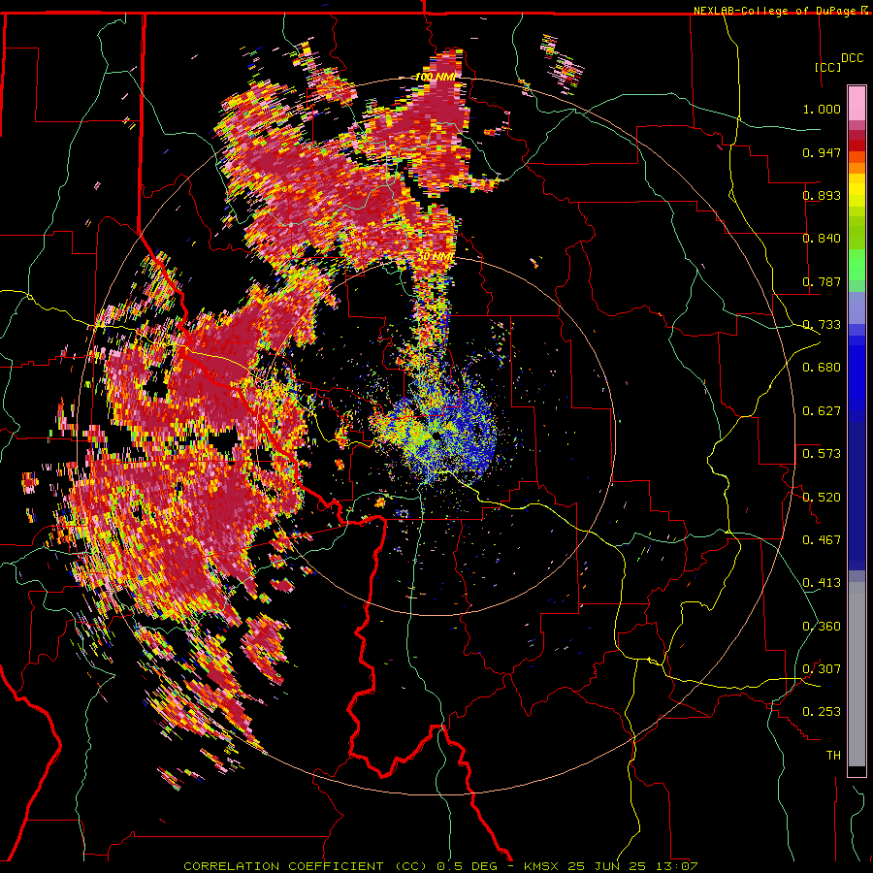This screenshot has width=873, height=873.
Task: Click the NEXLAB-College of DuPage credit text
Action: click(x=776, y=11)
